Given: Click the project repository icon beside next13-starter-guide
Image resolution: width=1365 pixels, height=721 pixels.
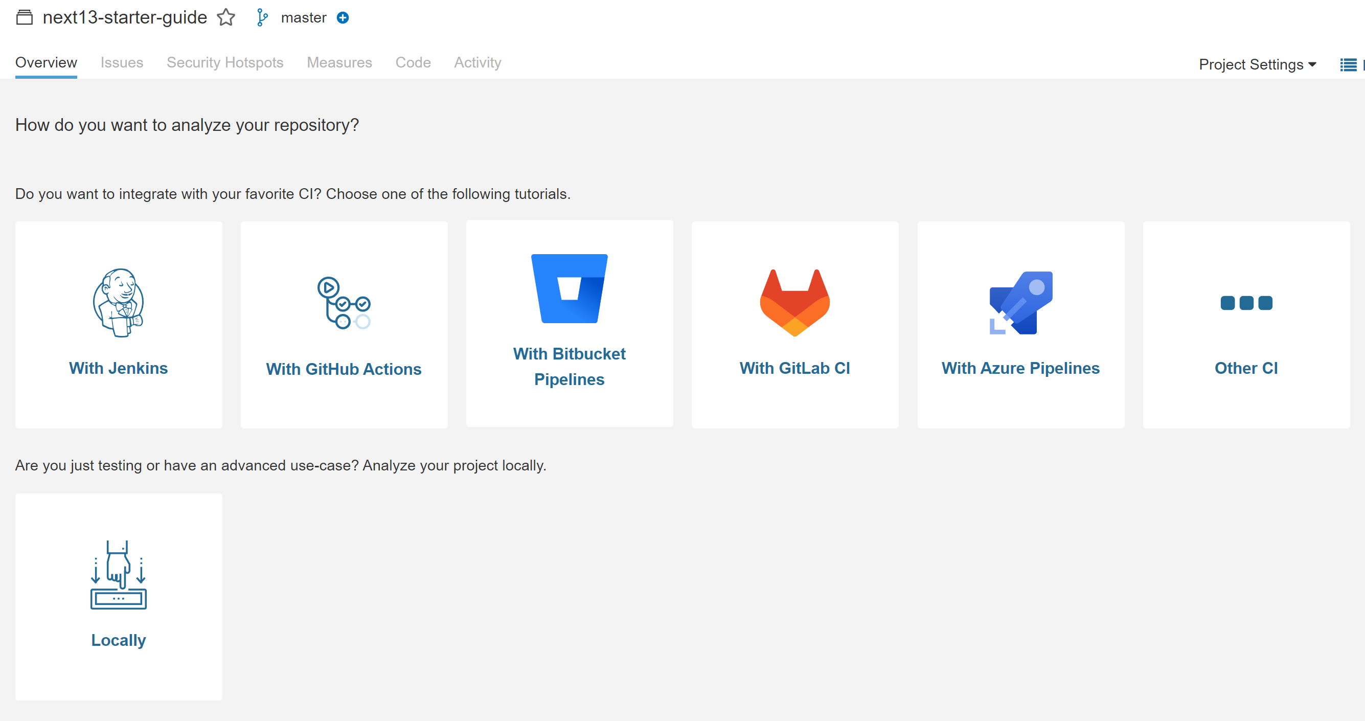Looking at the screenshot, I should 24,17.
